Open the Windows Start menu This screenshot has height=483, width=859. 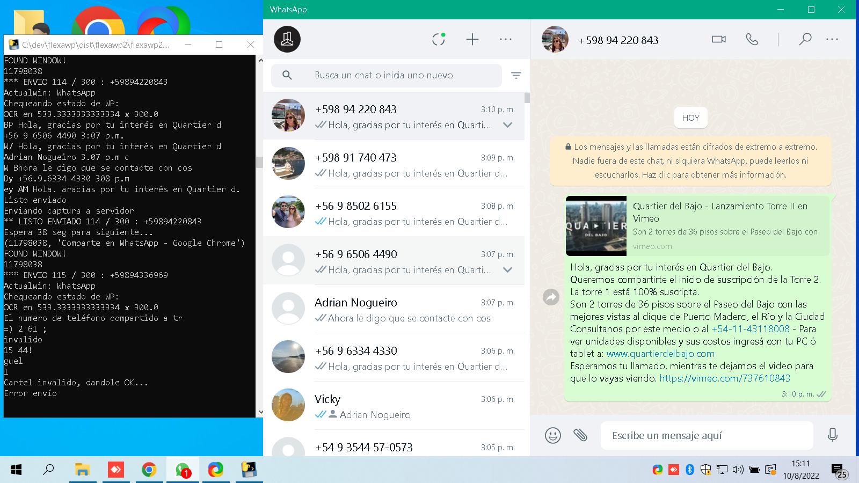(x=16, y=470)
